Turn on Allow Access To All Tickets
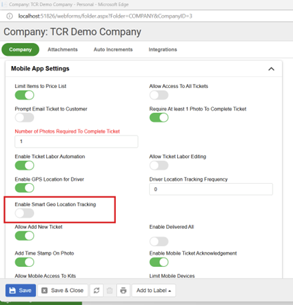Image resolution: width=293 pixels, height=305 pixels. click(159, 95)
